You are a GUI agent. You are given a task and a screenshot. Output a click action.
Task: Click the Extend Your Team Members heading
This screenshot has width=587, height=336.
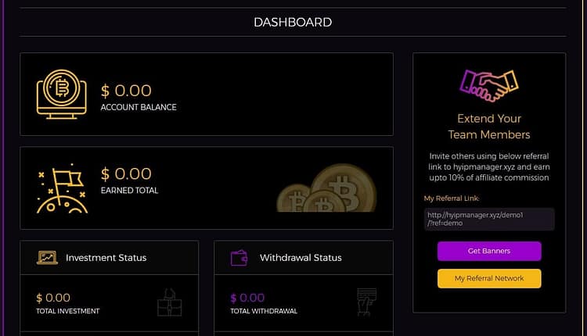[x=489, y=127]
